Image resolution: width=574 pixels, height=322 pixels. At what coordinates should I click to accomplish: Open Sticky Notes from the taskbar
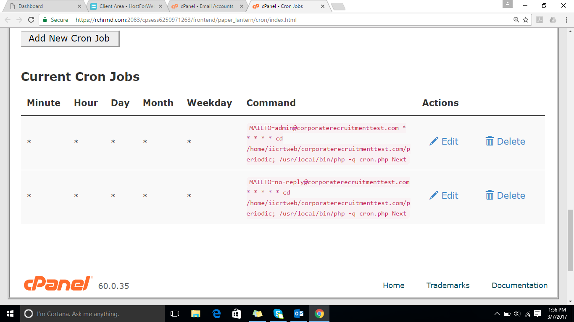point(257,314)
